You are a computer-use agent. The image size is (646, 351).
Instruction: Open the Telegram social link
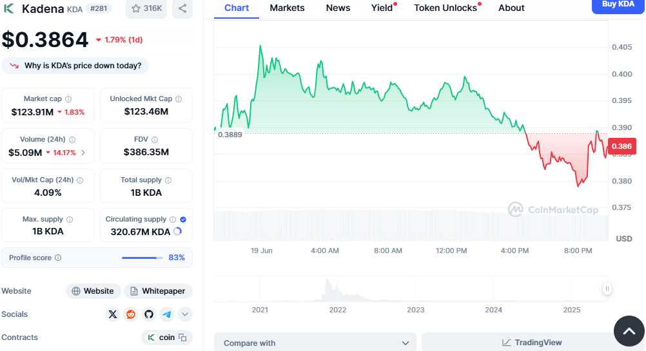click(x=167, y=314)
